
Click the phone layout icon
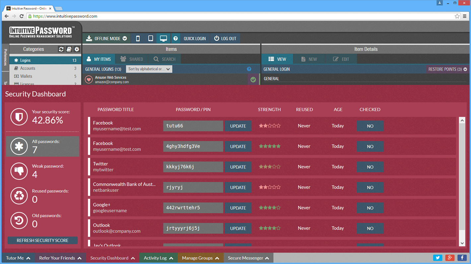pyautogui.click(x=138, y=38)
